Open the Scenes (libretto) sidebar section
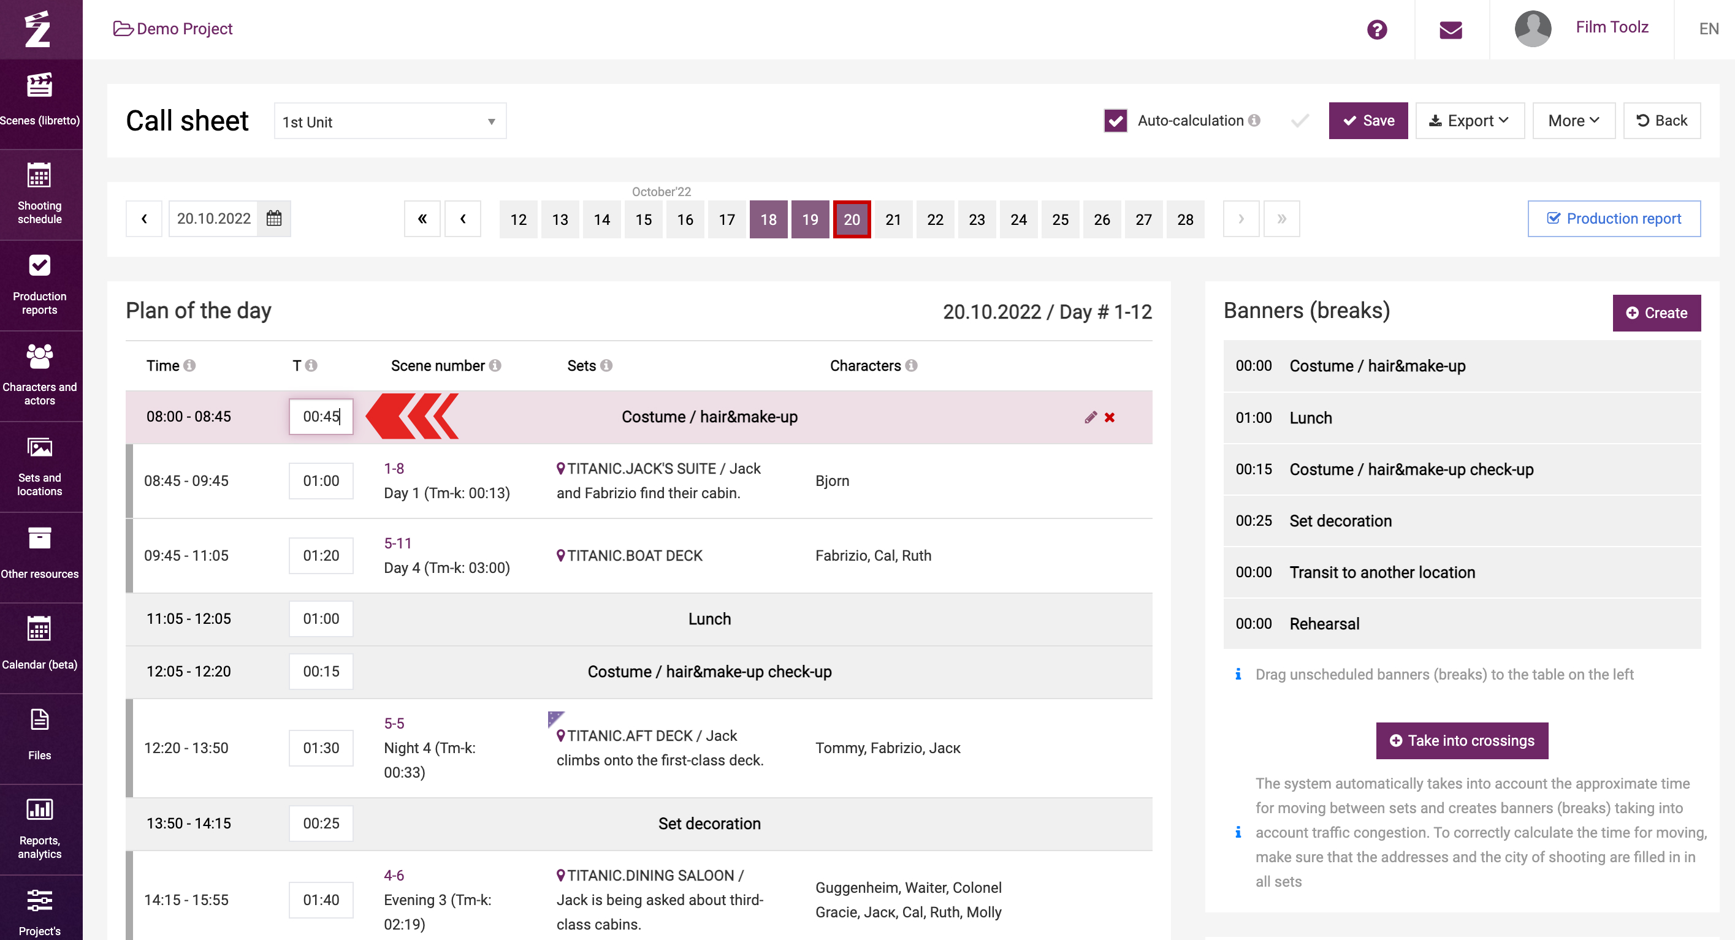 [x=40, y=101]
